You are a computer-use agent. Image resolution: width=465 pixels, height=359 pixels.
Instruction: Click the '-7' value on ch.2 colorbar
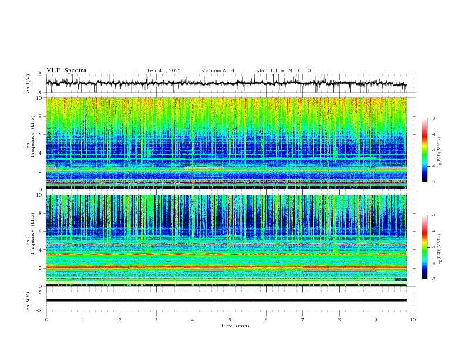coord(433,279)
